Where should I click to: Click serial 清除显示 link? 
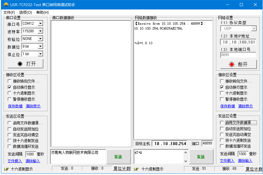click(x=33, y=106)
